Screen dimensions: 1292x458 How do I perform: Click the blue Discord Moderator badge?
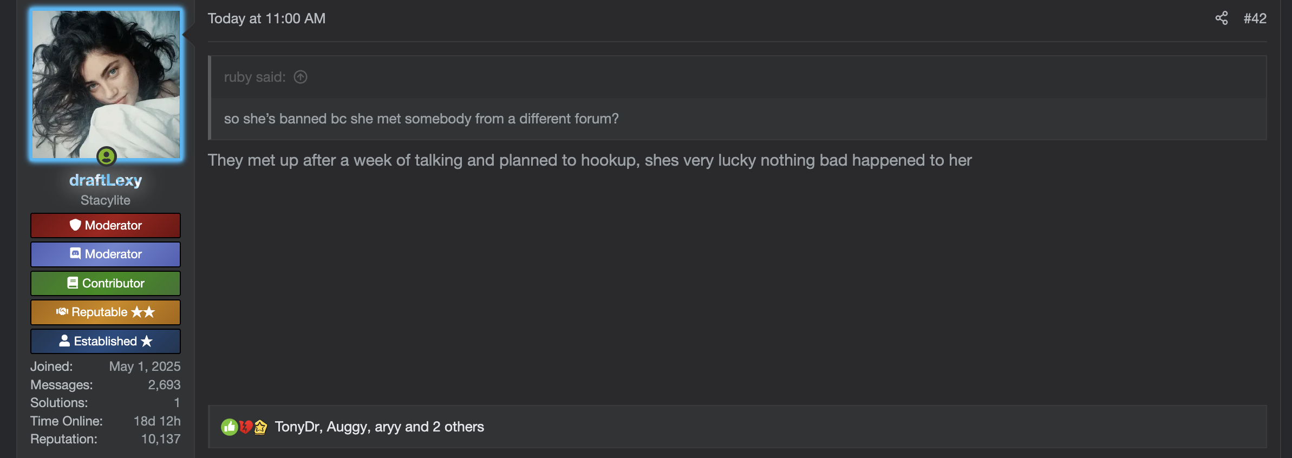pyautogui.click(x=106, y=254)
